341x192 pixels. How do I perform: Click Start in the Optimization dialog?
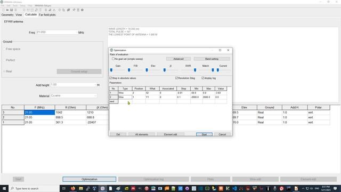tap(204, 134)
